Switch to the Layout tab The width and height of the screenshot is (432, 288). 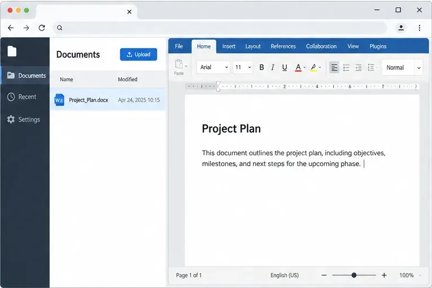252,46
